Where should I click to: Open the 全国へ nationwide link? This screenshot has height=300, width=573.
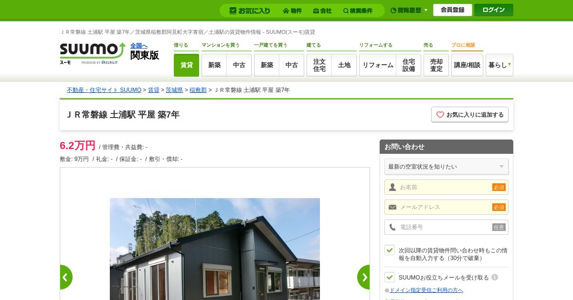pos(139,46)
